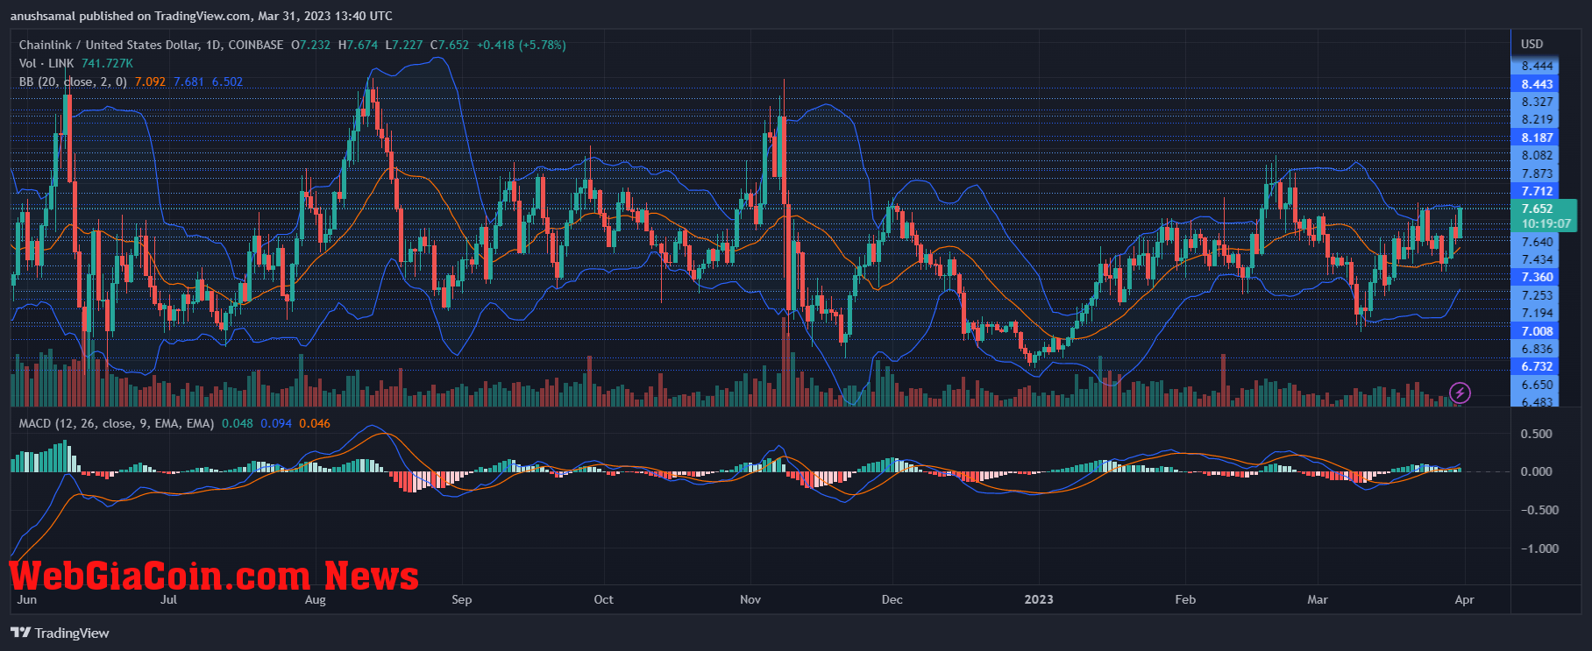Click the Dec label on time axis
The height and width of the screenshot is (651, 1592).
[892, 599]
